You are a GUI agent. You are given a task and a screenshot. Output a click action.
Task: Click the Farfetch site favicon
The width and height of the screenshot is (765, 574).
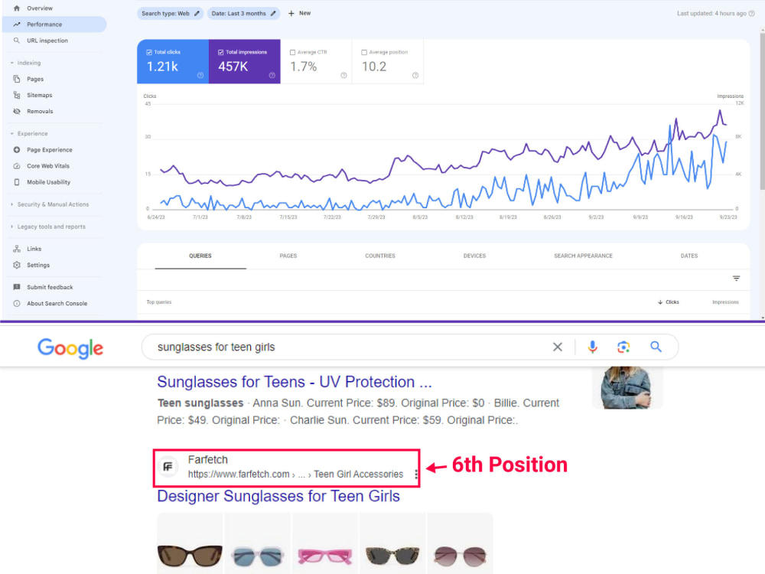coord(168,467)
